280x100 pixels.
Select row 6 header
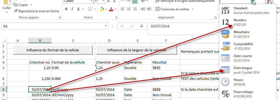coord(3,76)
